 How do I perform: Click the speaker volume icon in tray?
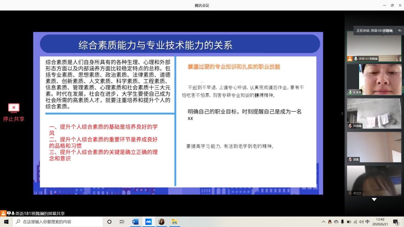pyautogui.click(x=361, y=222)
